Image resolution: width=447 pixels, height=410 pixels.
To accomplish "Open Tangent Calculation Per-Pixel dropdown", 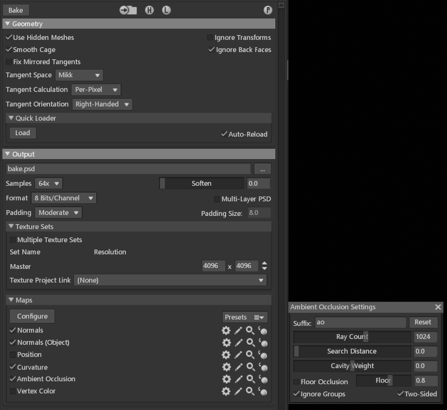I will click(96, 90).
